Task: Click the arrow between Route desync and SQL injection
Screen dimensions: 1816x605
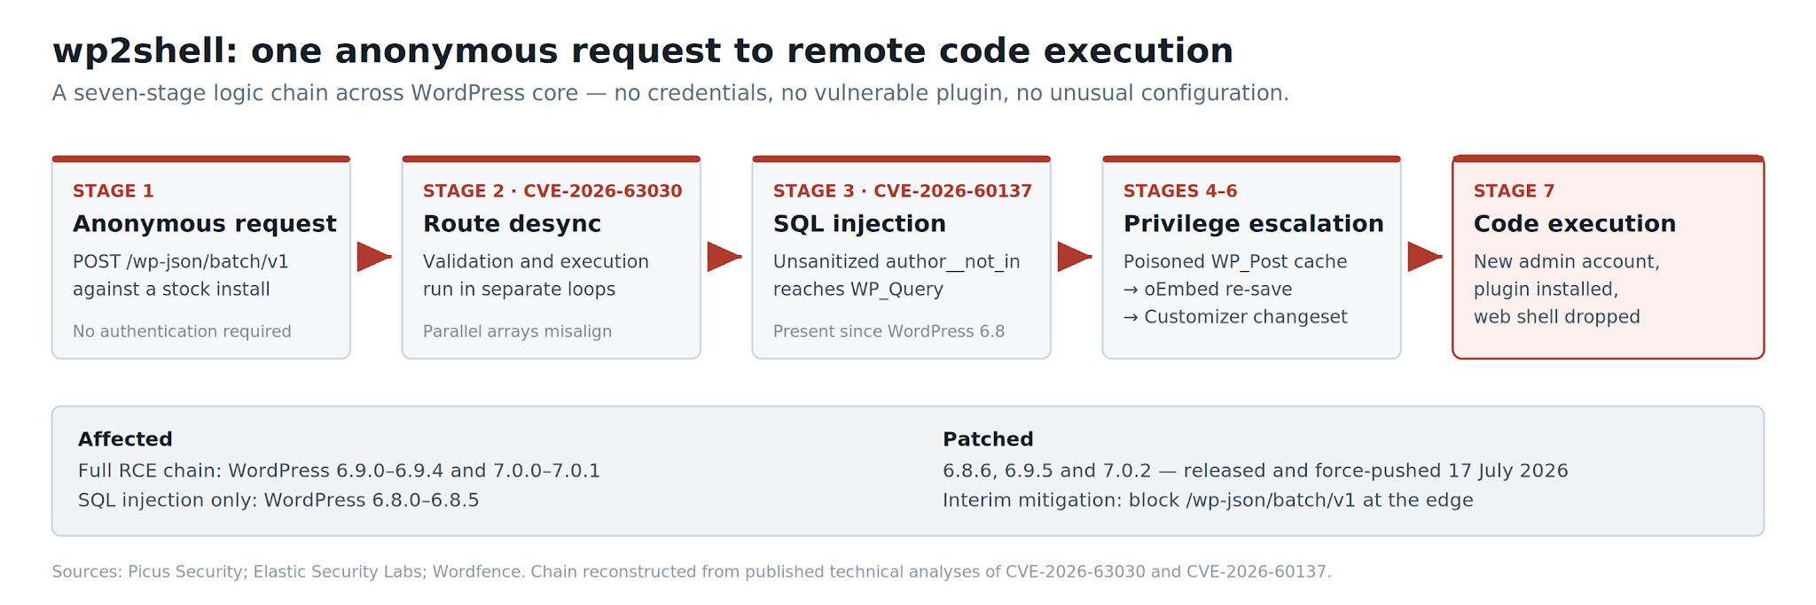Action: tap(724, 257)
